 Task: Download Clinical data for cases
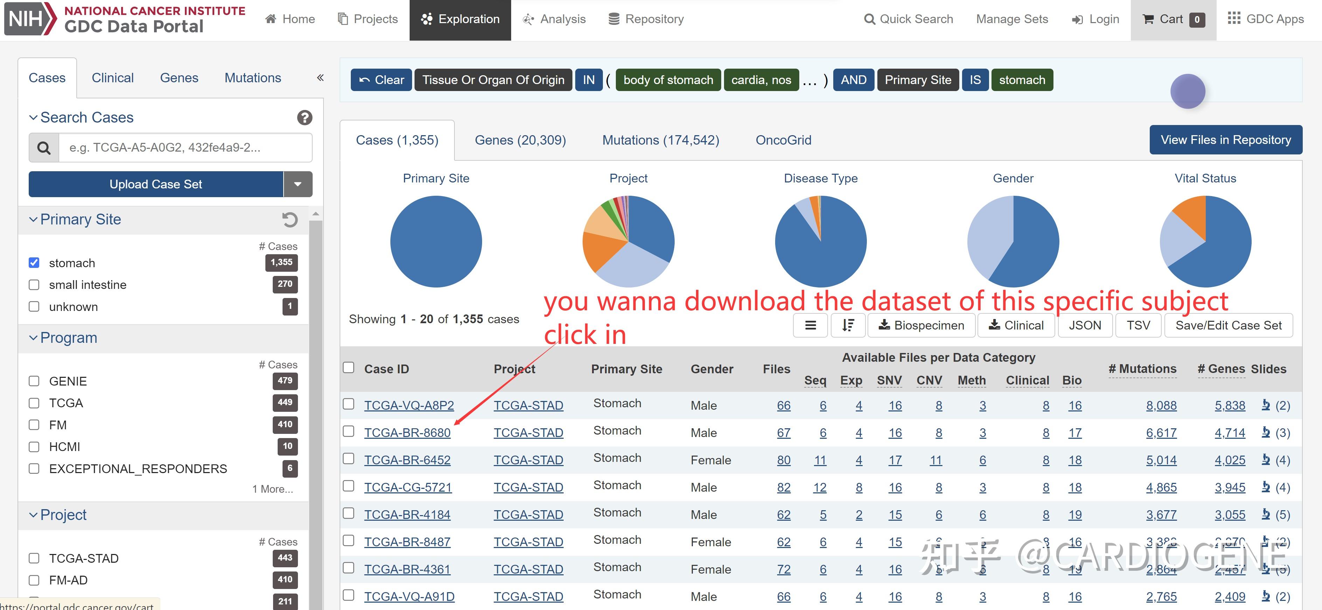click(x=1016, y=325)
